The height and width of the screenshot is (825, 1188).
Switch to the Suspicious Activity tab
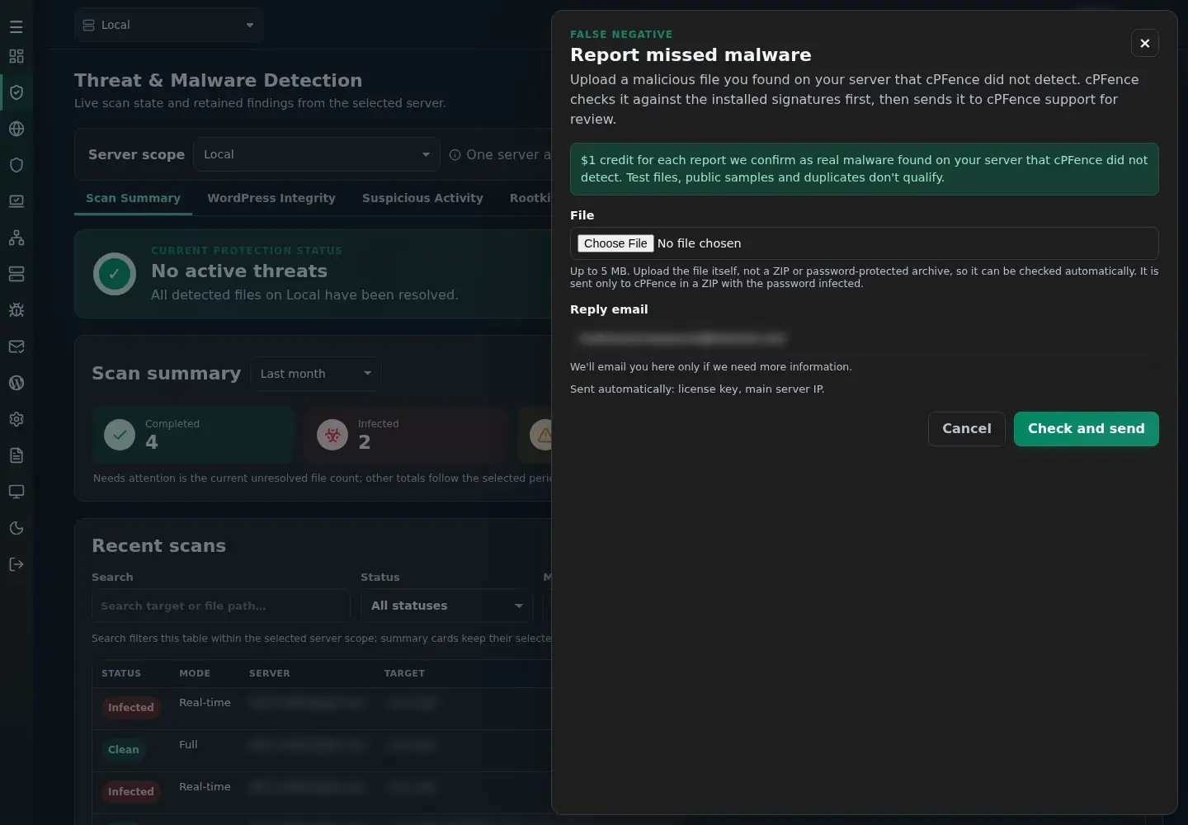tap(422, 198)
